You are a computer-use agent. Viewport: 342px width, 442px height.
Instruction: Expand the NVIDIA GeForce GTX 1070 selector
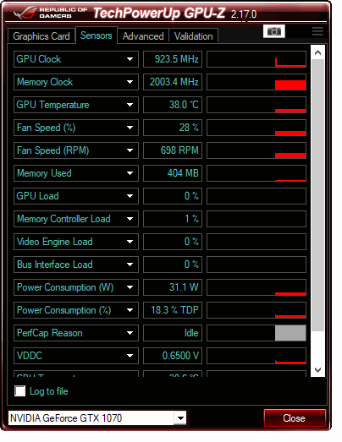(x=180, y=418)
